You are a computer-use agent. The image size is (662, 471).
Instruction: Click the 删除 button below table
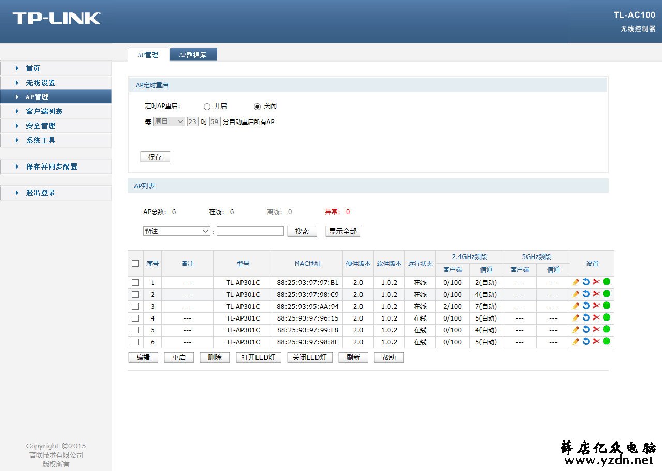215,357
